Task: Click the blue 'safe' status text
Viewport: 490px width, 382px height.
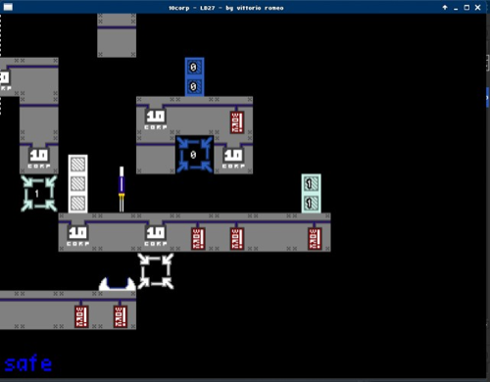Action: pyautogui.click(x=28, y=363)
